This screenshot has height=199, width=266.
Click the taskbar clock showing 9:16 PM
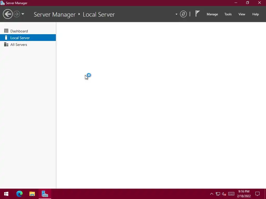(x=244, y=194)
